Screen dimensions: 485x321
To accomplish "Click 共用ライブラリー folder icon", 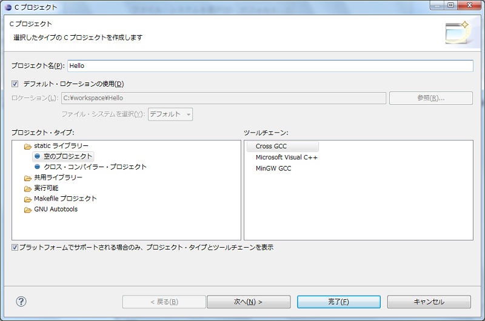I will 28,178.
